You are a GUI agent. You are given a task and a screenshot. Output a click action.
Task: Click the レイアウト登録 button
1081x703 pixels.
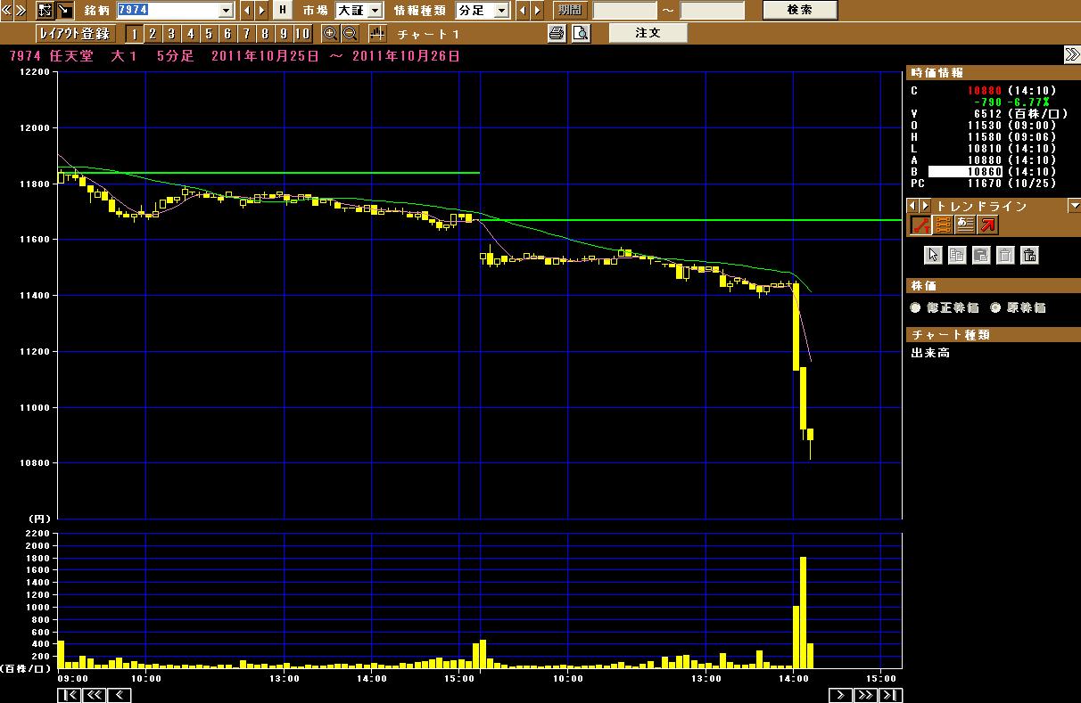(x=76, y=34)
